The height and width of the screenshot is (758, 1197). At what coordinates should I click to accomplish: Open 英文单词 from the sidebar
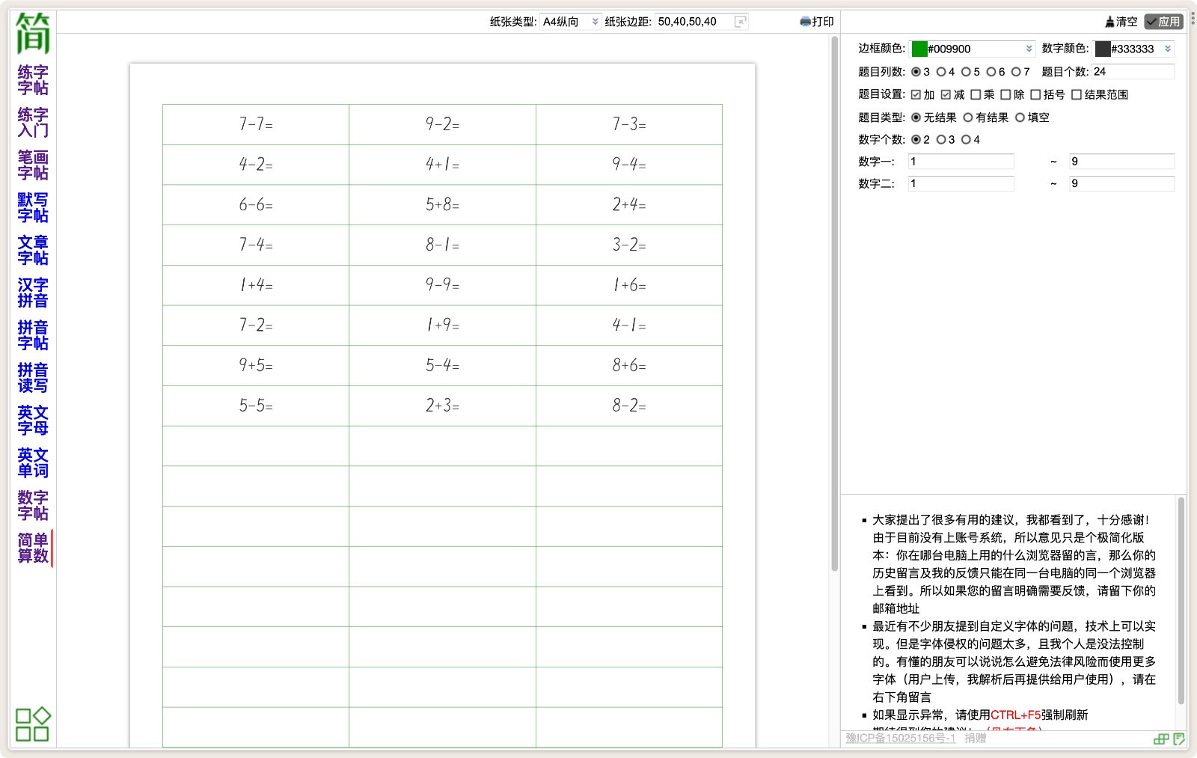pyautogui.click(x=33, y=462)
